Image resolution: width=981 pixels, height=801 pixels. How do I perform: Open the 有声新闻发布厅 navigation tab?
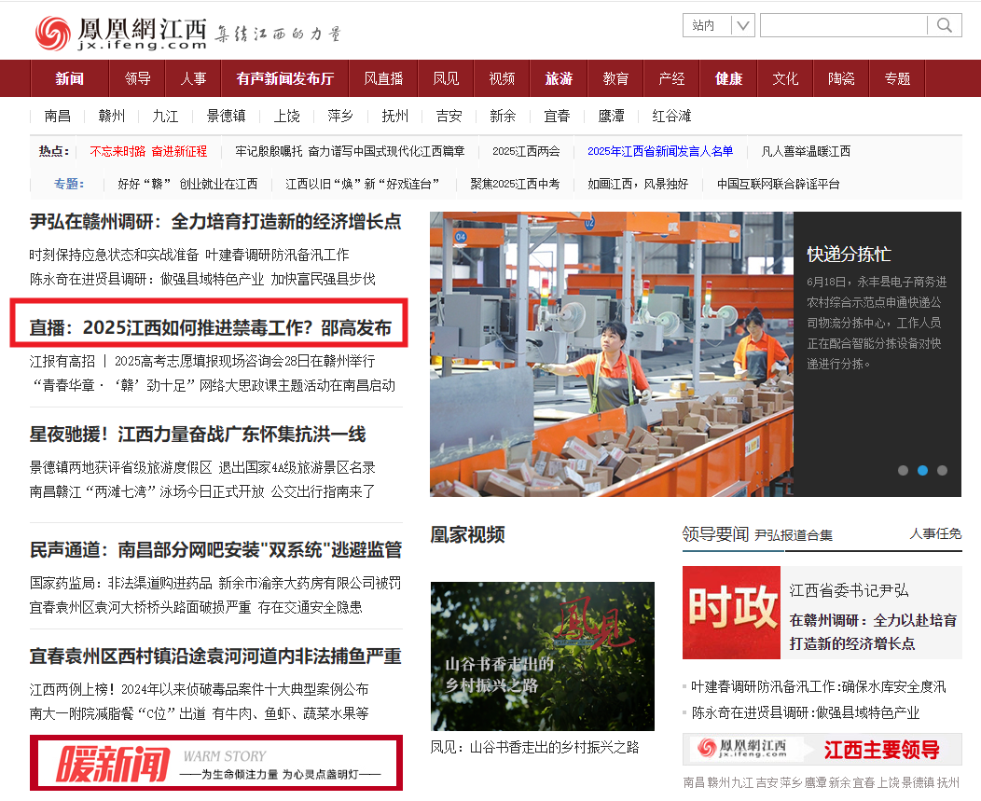(x=285, y=79)
